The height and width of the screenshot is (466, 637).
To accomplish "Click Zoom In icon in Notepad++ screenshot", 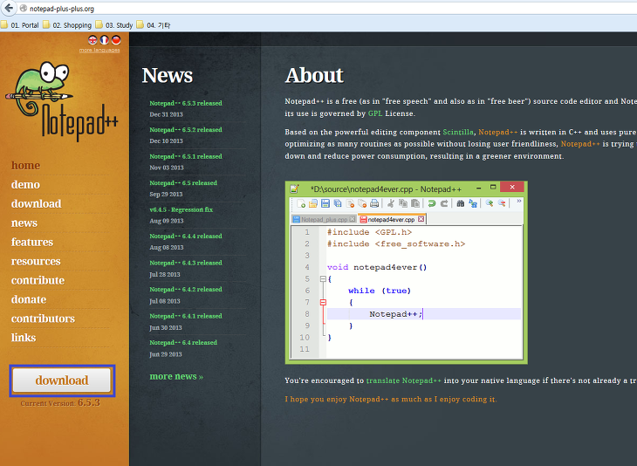I will point(490,203).
